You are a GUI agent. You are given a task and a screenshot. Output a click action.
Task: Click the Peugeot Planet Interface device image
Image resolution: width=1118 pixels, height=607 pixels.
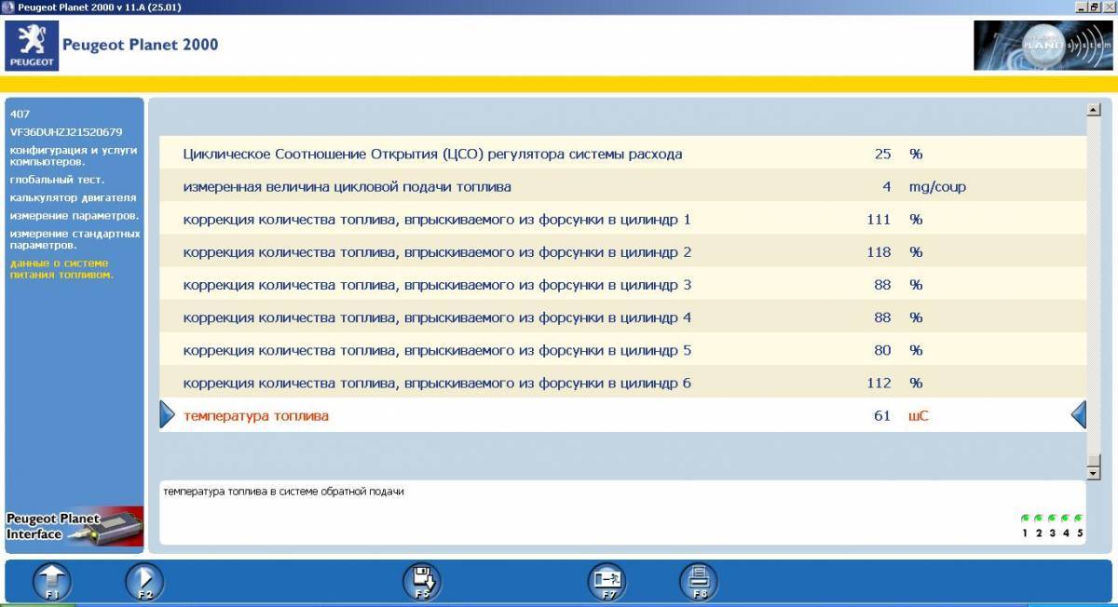click(75, 526)
